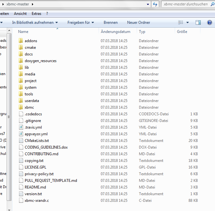Select CONTRIBUTING.md file name

tap(42, 154)
